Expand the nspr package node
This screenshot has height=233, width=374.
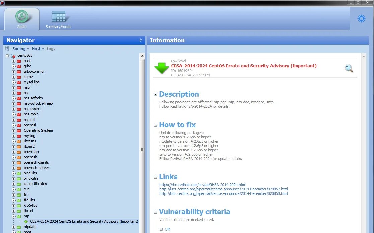click(x=14, y=88)
